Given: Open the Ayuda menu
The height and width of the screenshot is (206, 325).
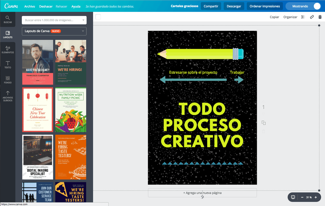Looking at the screenshot, I should click(x=76, y=6).
